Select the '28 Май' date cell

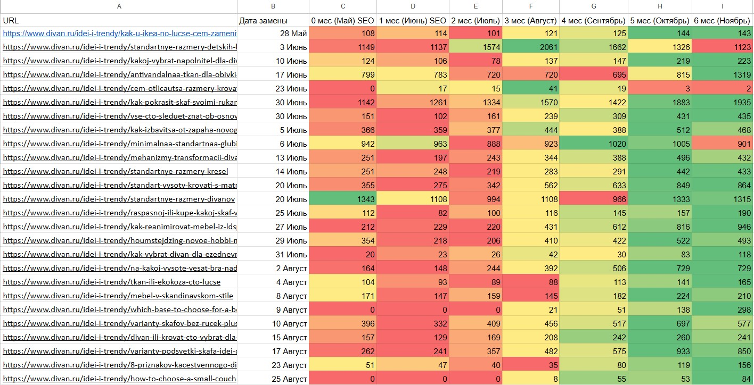pyautogui.click(x=273, y=33)
